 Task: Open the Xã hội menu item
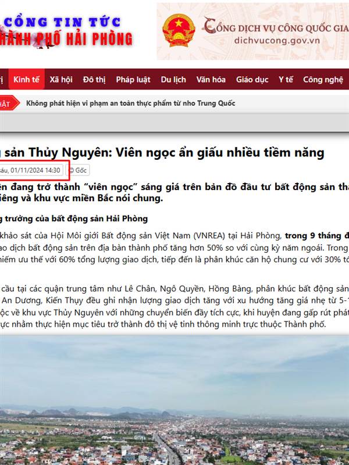[x=61, y=80]
